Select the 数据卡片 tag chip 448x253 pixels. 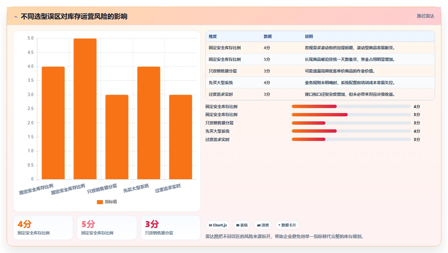(x=287, y=225)
